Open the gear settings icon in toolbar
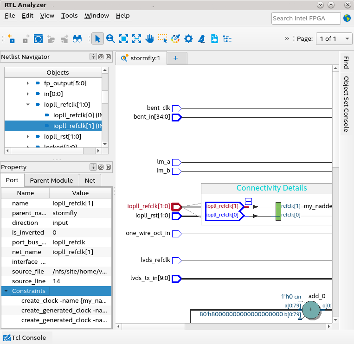Image resolution: width=354 pixels, height=344 pixels. tap(188, 39)
